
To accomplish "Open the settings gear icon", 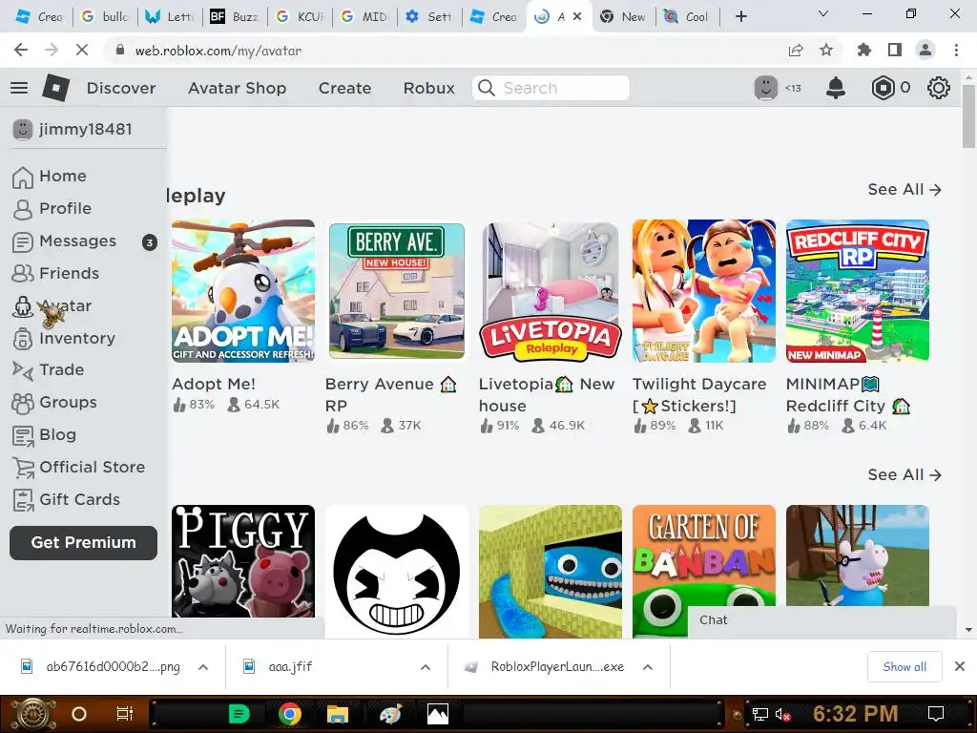I will (x=939, y=88).
